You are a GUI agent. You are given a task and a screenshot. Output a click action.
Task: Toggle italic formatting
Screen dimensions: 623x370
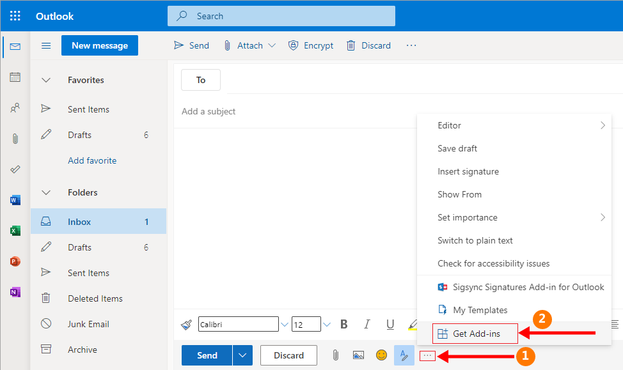pos(367,324)
